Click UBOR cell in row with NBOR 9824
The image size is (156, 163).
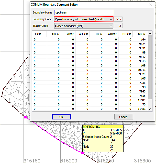tap(54, 44)
